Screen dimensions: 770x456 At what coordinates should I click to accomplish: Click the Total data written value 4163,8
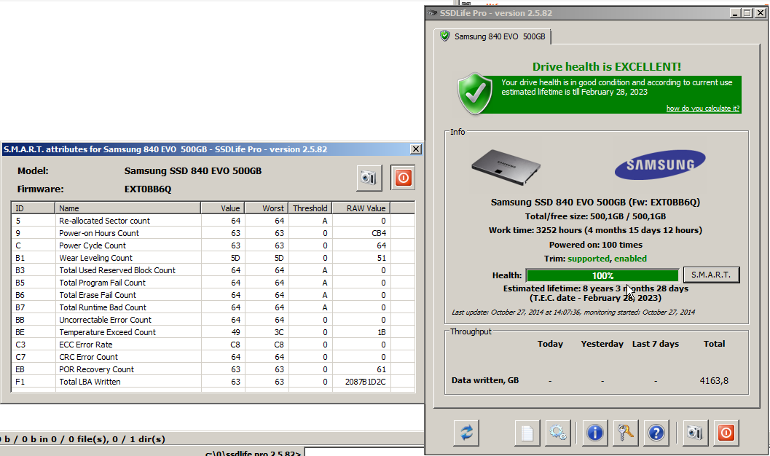(714, 380)
